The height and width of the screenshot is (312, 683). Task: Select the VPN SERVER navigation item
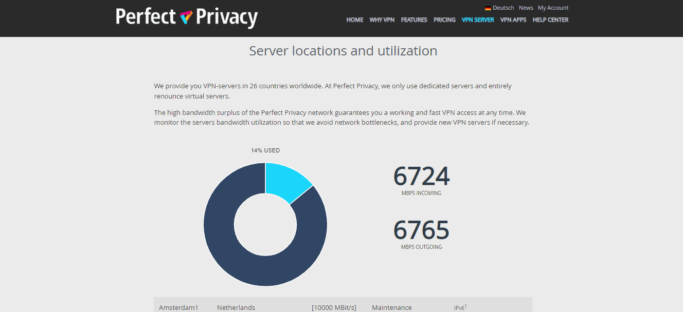477,19
